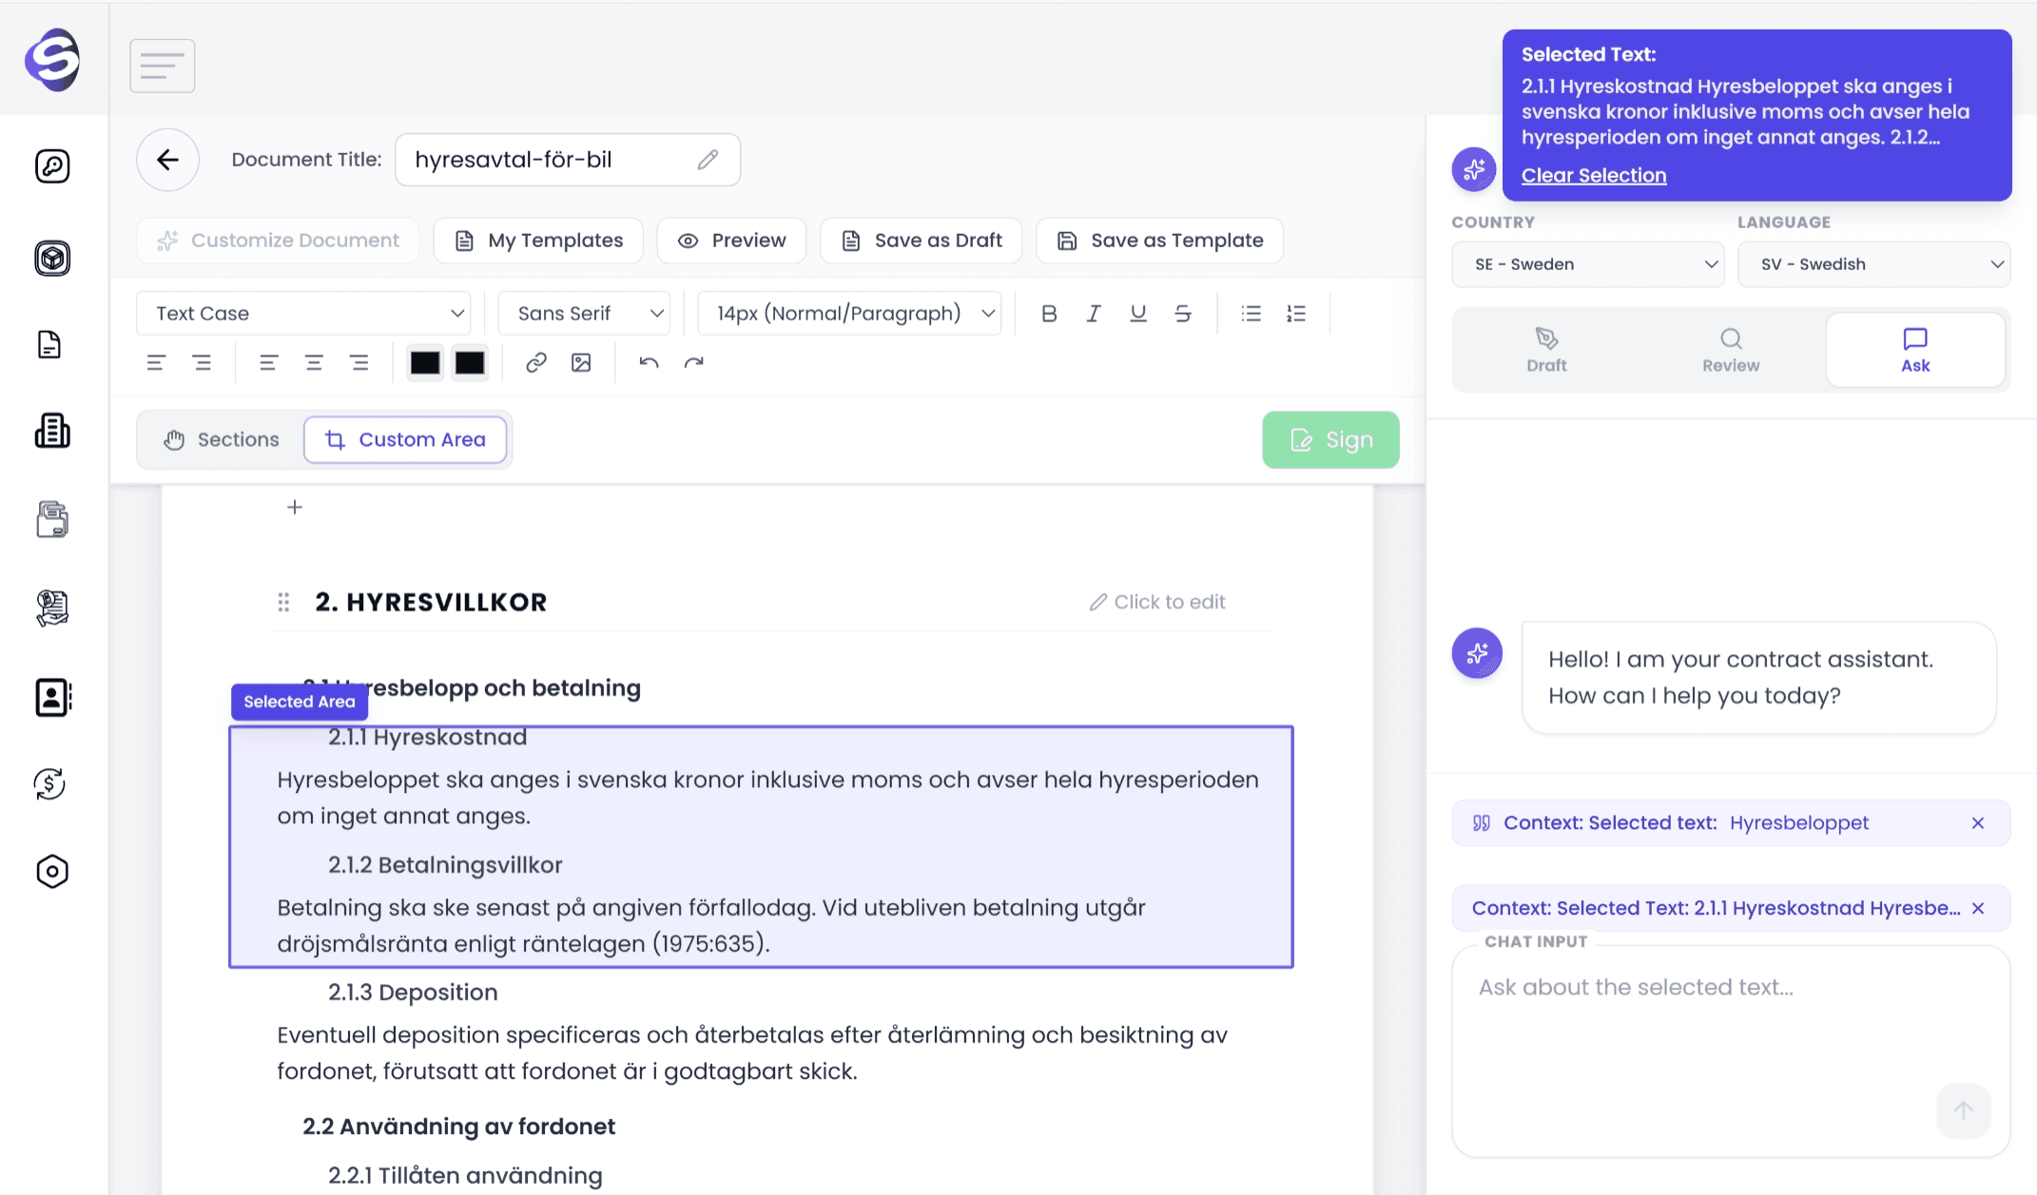Insert a hyperlink
Screen dimensions: 2037x1195
point(536,362)
